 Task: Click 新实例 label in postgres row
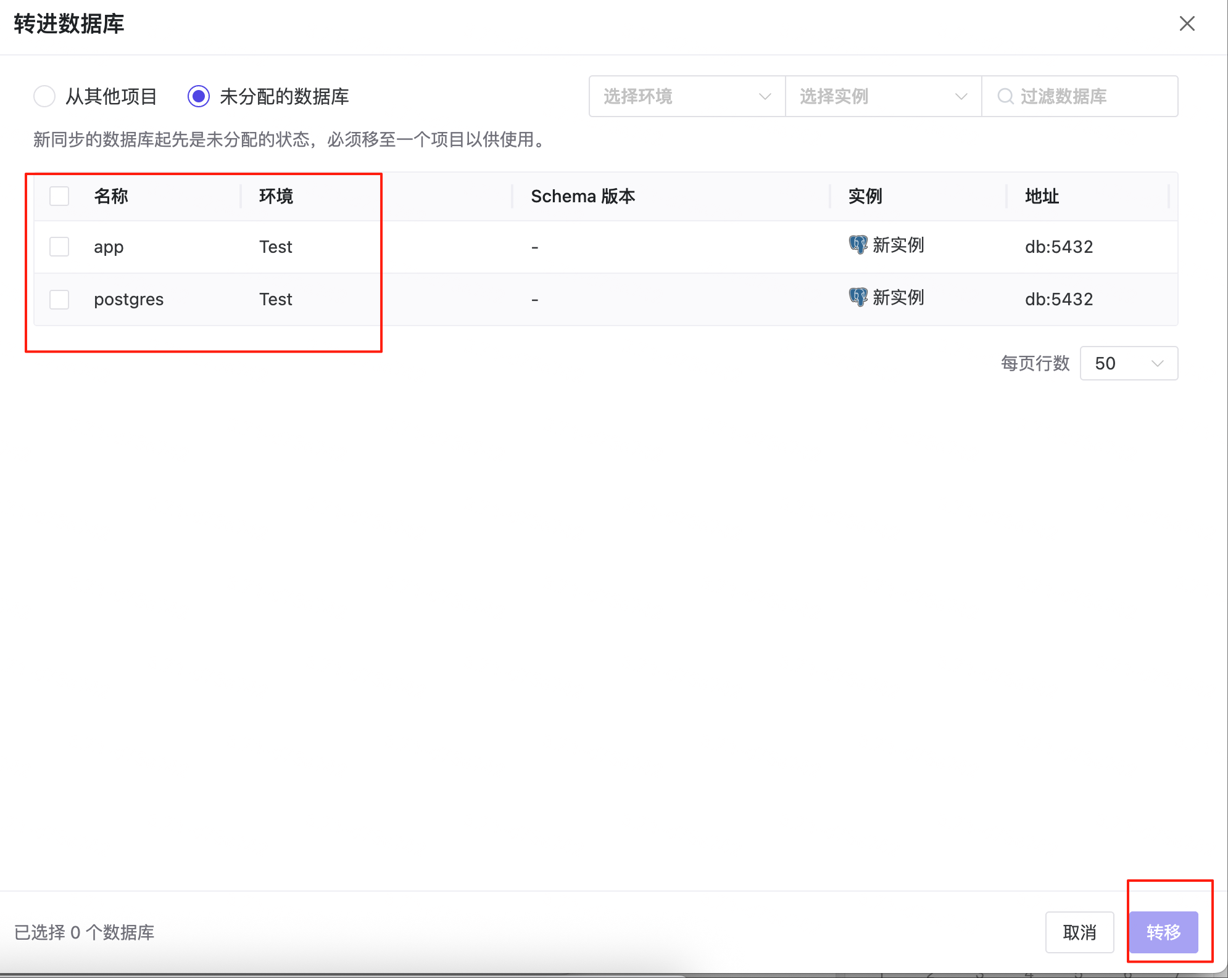(x=898, y=298)
